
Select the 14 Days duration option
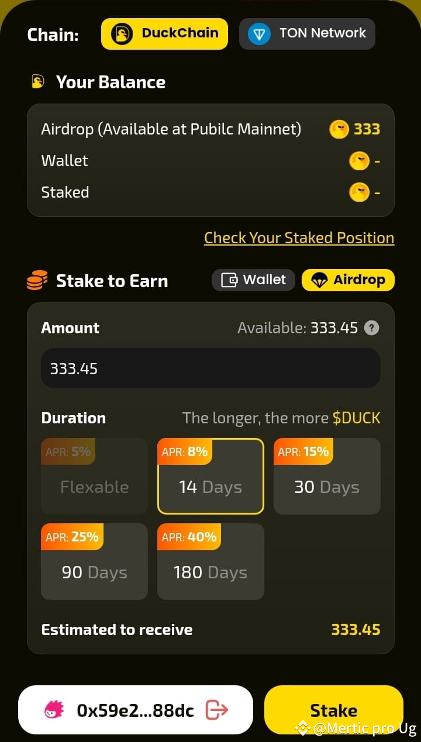(x=210, y=476)
